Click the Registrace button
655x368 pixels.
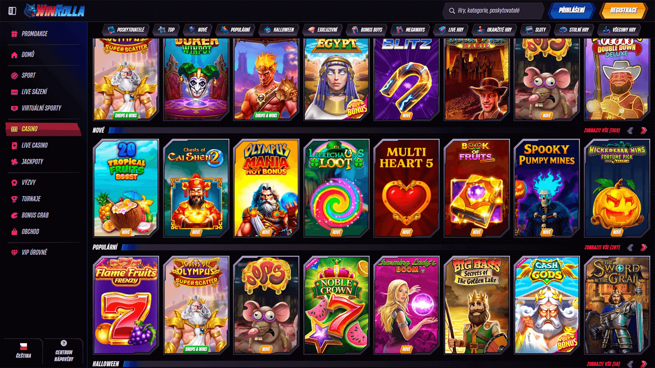(623, 11)
